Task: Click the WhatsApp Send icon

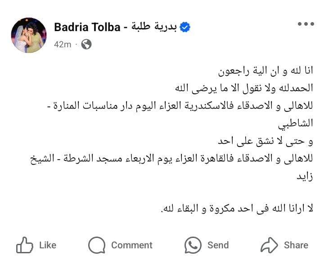Action: pos(193,246)
